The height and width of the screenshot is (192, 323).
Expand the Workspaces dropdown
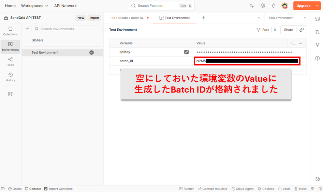[x=34, y=6]
